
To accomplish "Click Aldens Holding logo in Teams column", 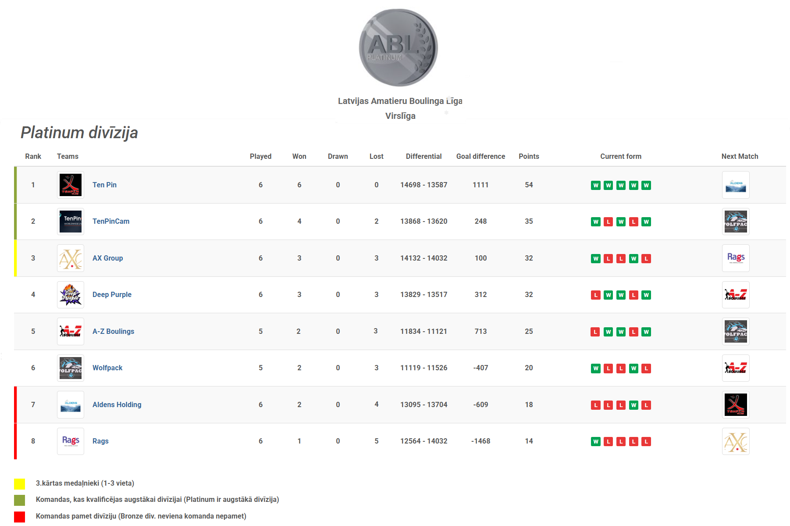I will [71, 404].
